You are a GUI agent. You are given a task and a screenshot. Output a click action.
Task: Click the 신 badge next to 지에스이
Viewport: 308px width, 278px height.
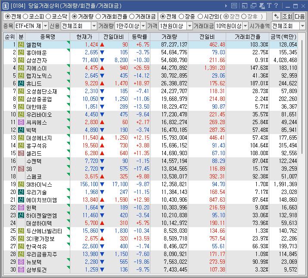pyautogui.click(x=21, y=68)
